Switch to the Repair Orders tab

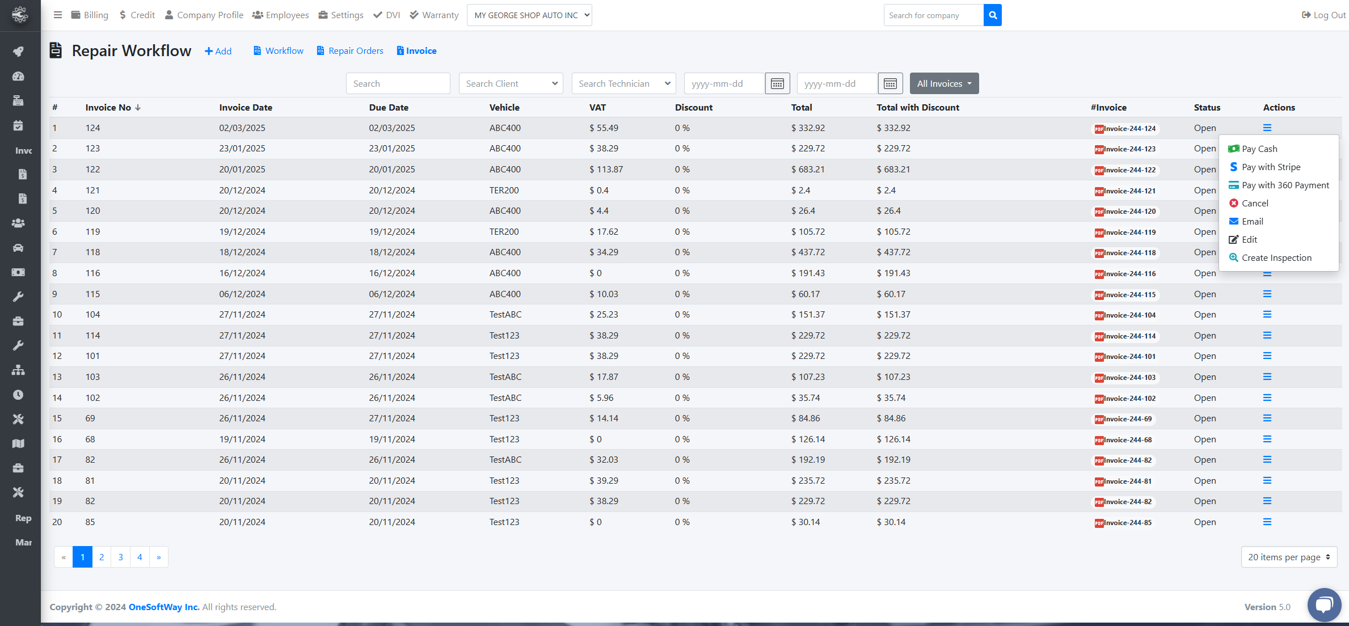pyautogui.click(x=349, y=50)
